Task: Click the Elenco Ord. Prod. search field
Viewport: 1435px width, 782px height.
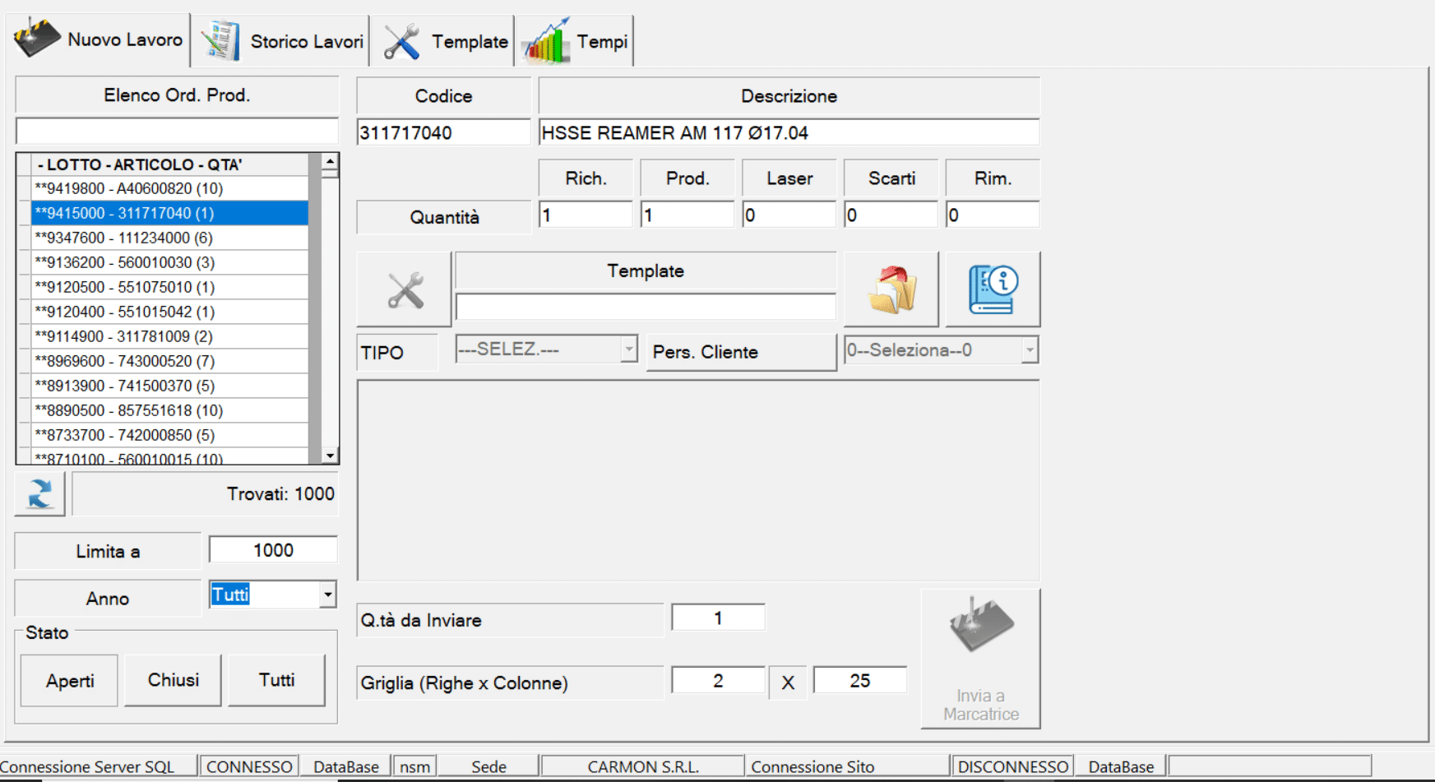Action: pyautogui.click(x=177, y=132)
